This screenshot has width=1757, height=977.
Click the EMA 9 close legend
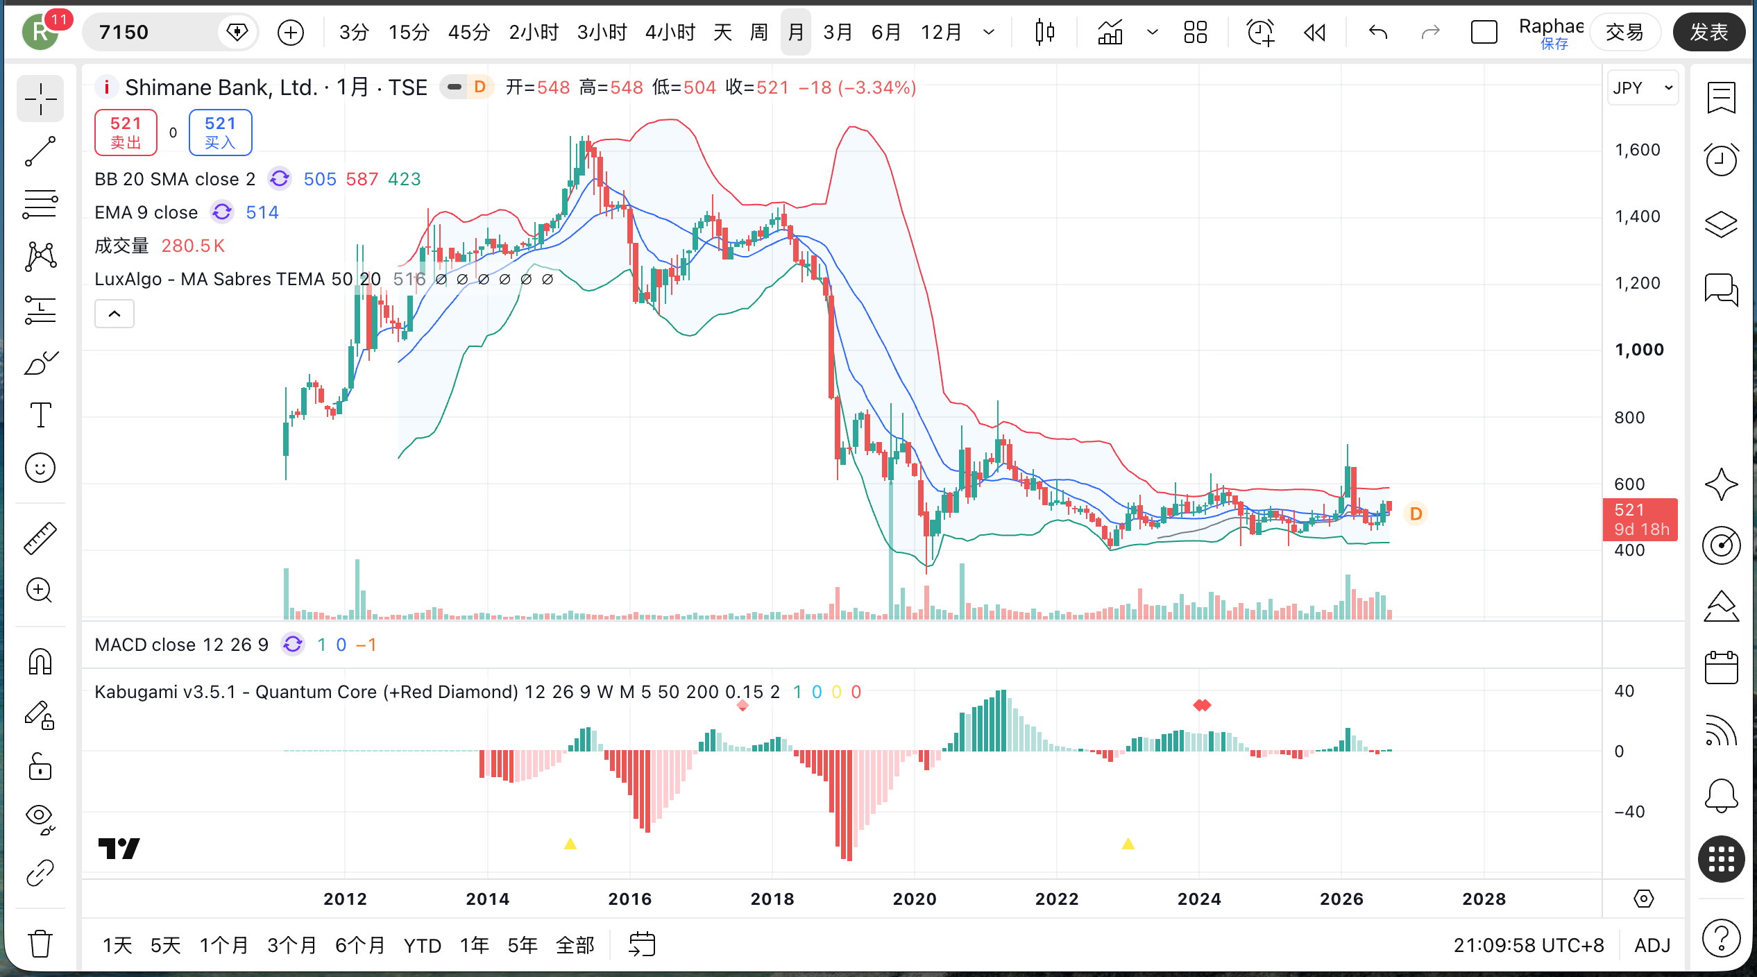coord(146,212)
